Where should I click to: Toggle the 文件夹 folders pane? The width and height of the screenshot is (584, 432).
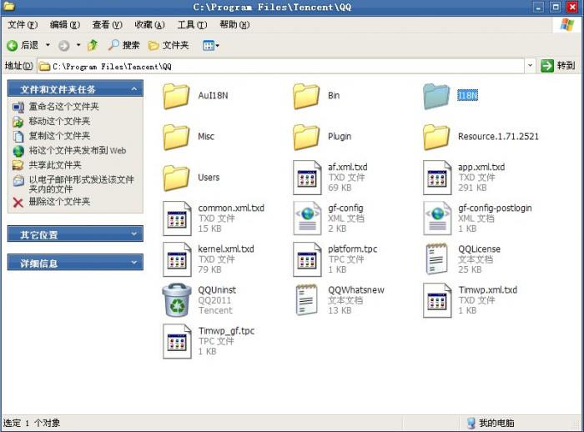tap(169, 45)
